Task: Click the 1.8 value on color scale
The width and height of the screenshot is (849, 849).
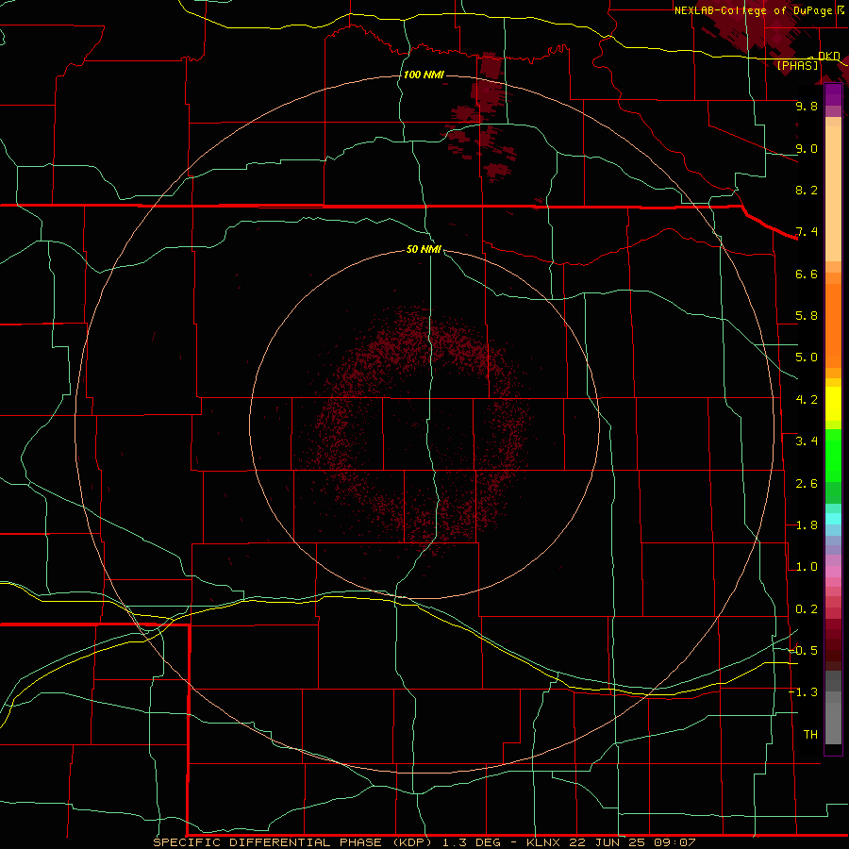Action: pyautogui.click(x=807, y=525)
